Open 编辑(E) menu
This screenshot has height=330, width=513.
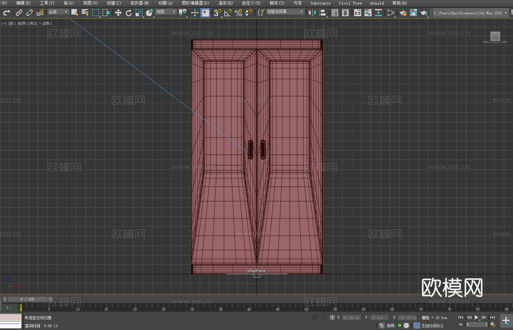[x=24, y=3]
